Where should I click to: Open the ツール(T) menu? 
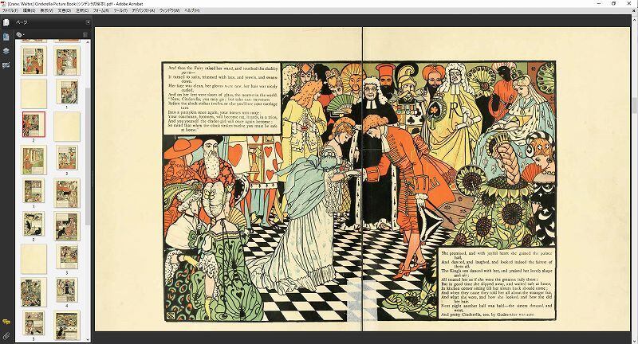coord(120,10)
